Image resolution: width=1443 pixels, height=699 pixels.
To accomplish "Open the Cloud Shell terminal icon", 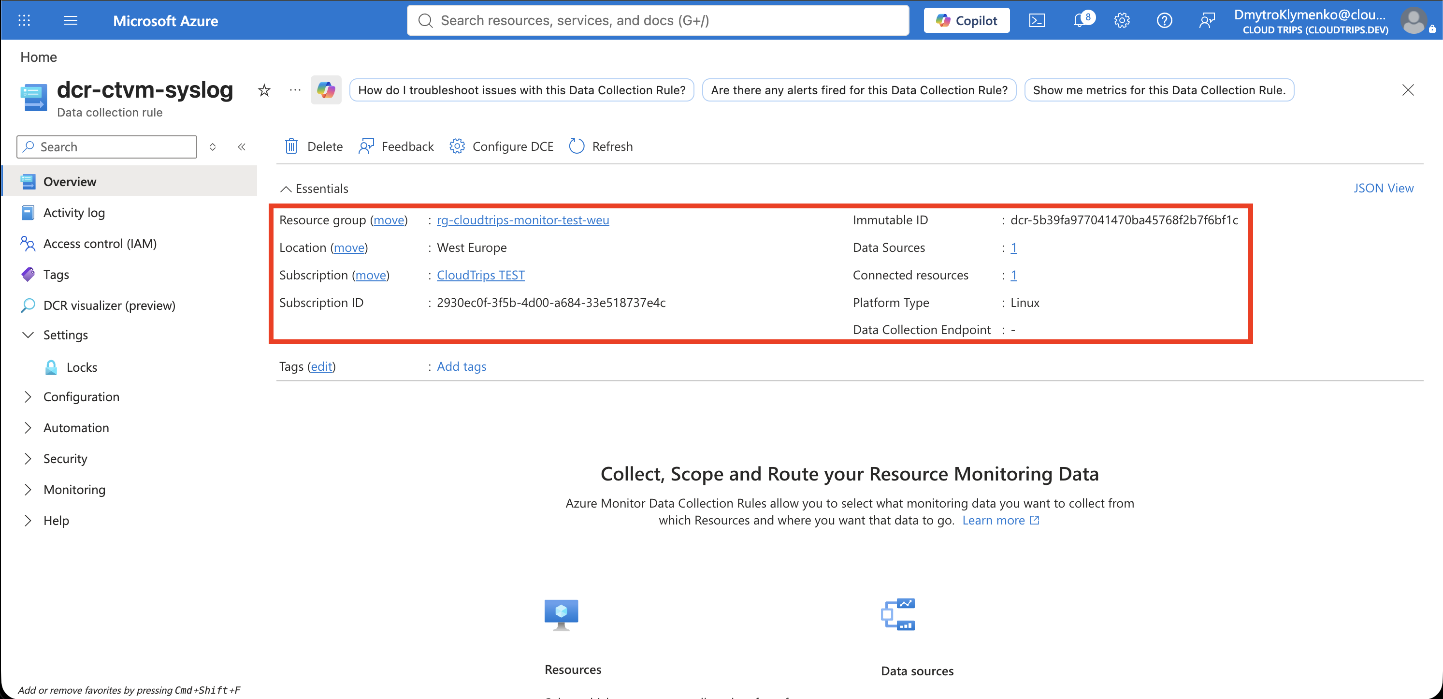I will click(x=1037, y=21).
